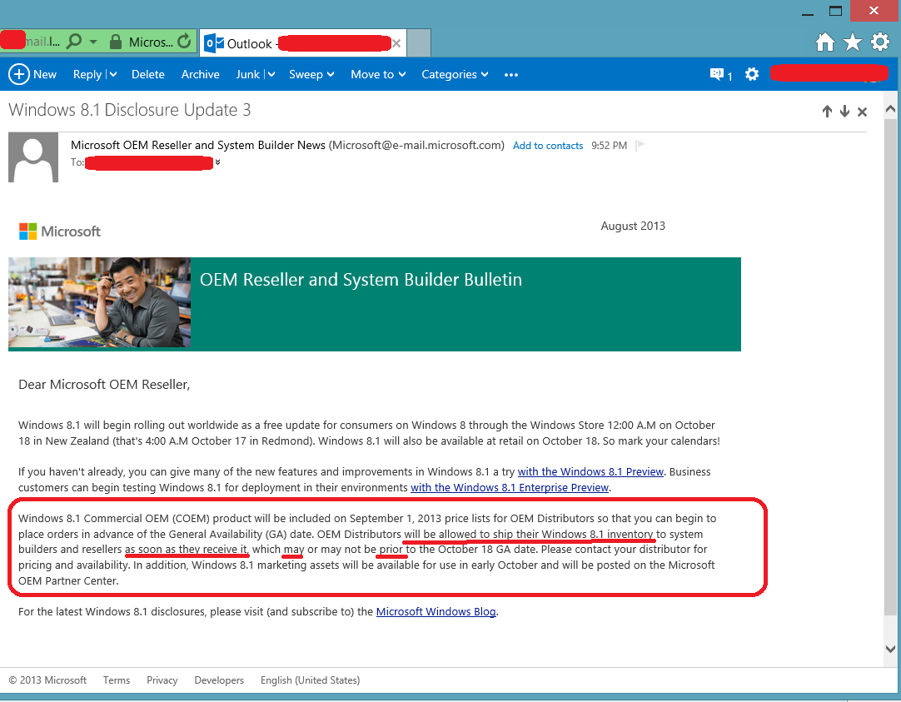The height and width of the screenshot is (702, 901).
Task: Click Reply in the toolbar
Action: (x=87, y=74)
